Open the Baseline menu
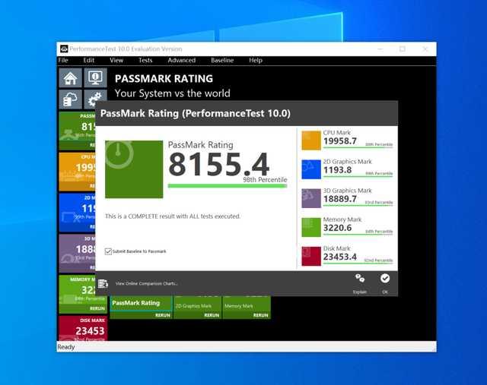The height and width of the screenshot is (385, 487). [222, 60]
